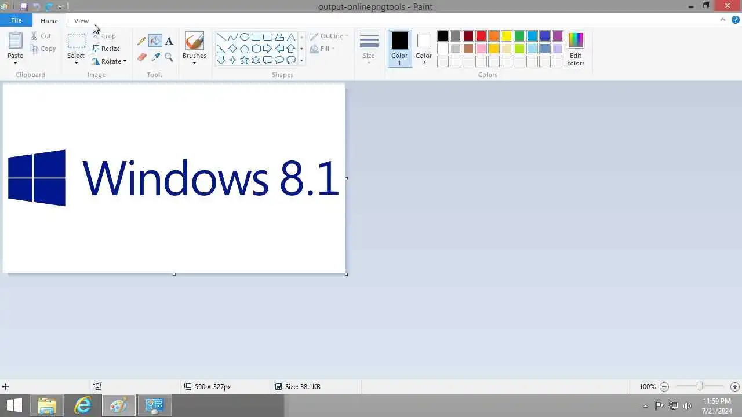The width and height of the screenshot is (742, 417).
Task: Choose the Six-point star shape
Action: coord(256,60)
